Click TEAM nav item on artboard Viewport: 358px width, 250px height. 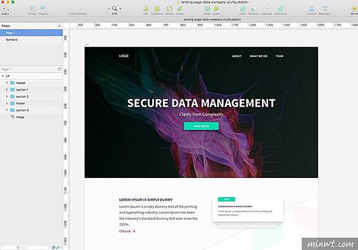[x=279, y=56]
